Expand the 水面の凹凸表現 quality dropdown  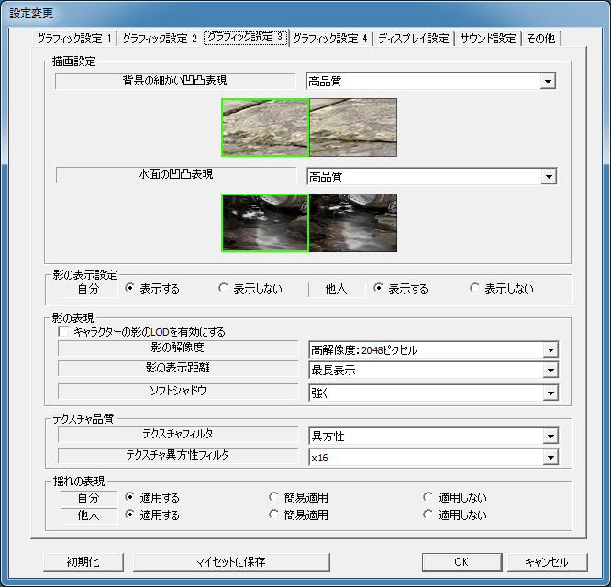[548, 176]
